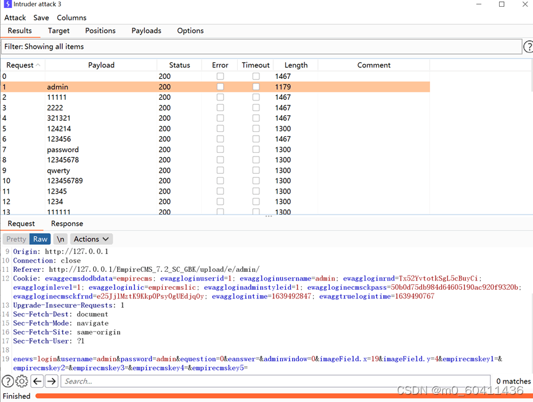The image size is (533, 402).
Task: Select the row with payload admin
Action: coord(215,87)
